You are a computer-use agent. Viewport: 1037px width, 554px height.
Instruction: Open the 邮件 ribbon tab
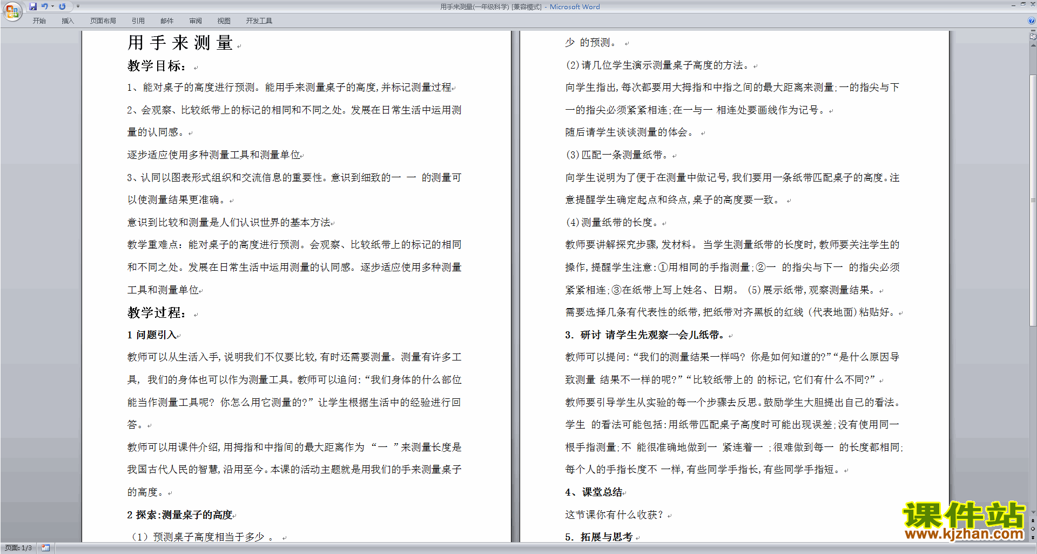pyautogui.click(x=167, y=21)
